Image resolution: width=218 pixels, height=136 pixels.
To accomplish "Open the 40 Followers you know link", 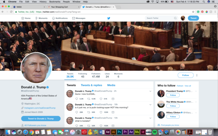I will point(35,126).
